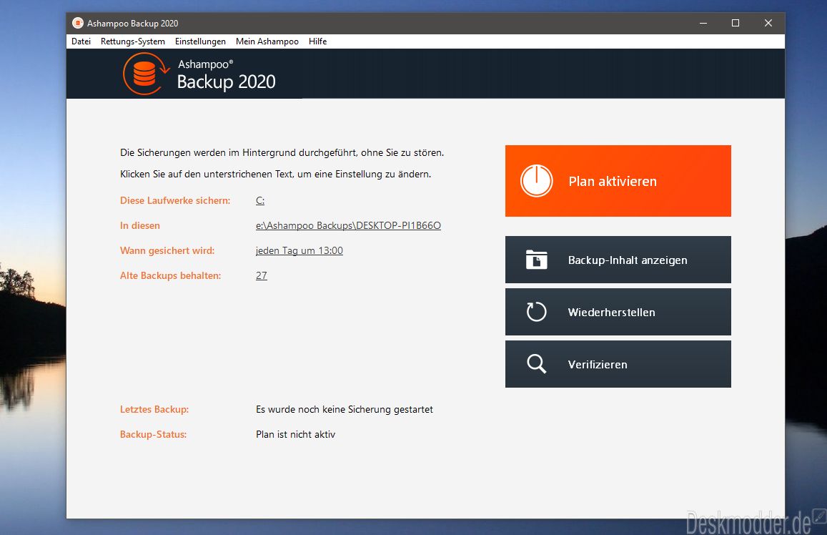Click the title bar app icon
827x535 pixels.
pos(78,23)
